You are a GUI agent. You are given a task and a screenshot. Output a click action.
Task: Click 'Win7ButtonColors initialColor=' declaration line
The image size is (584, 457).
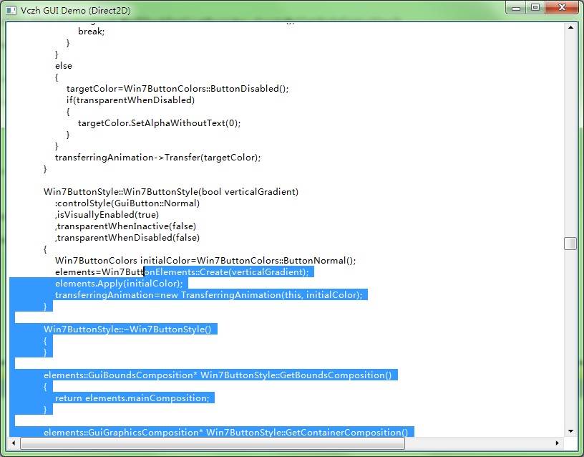coord(205,261)
